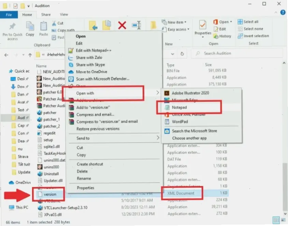Viewport: 288px width, 226px height.
Task: Click Select none in ribbon
Action: [250, 29]
